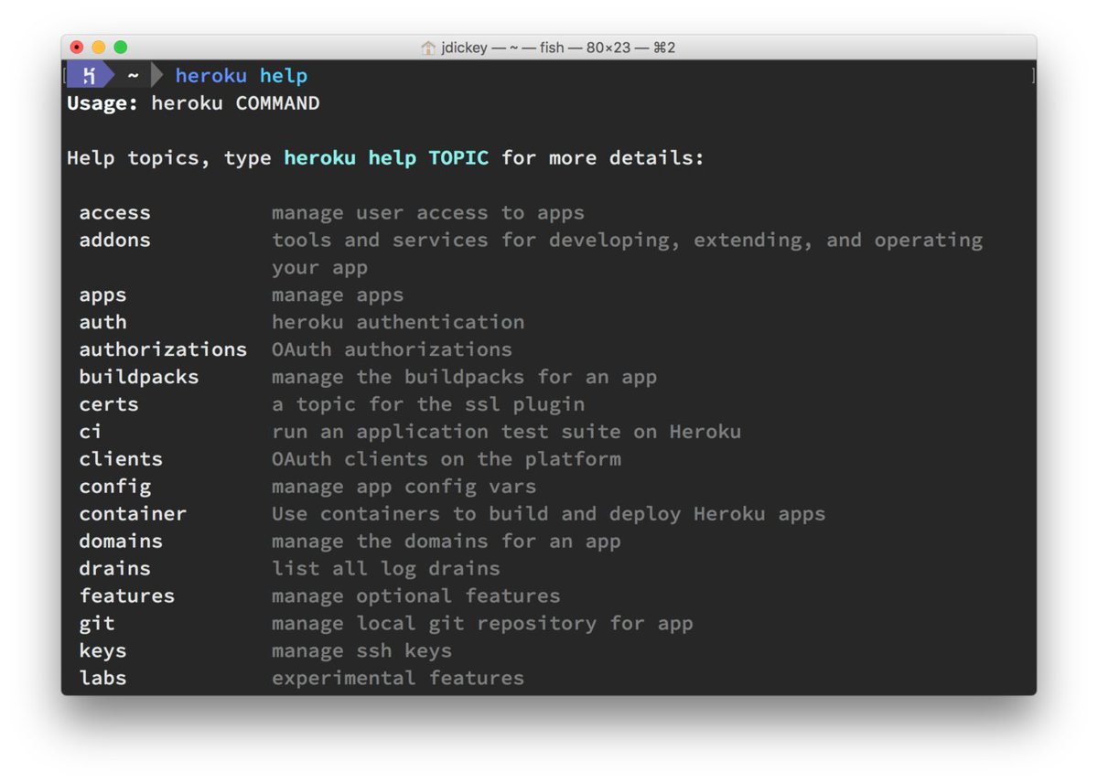Click description 'OAuth authorizations'
This screenshot has height=783, width=1098.
pyautogui.click(x=392, y=349)
